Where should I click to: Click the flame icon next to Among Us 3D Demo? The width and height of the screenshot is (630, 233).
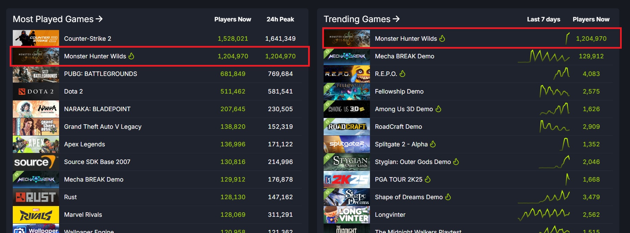(438, 109)
